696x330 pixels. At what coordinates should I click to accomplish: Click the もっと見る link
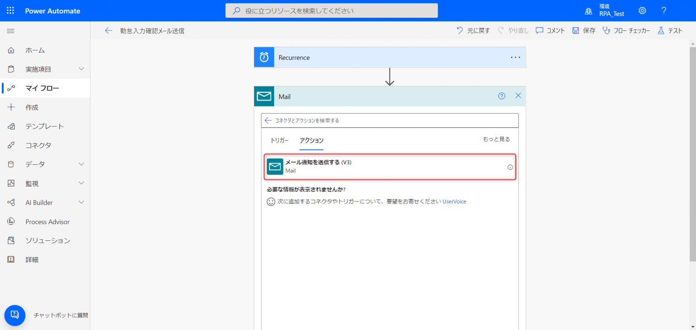click(496, 139)
